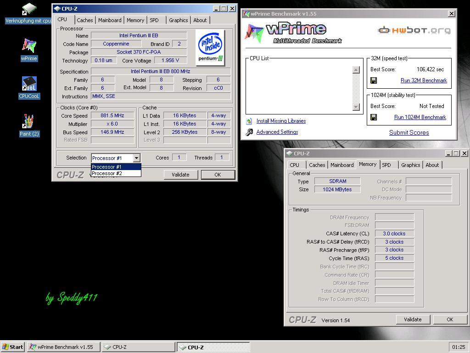This screenshot has width=470, height=353.
Task: Switch to Caches tab in top CPU-Z window
Action: [x=85, y=20]
